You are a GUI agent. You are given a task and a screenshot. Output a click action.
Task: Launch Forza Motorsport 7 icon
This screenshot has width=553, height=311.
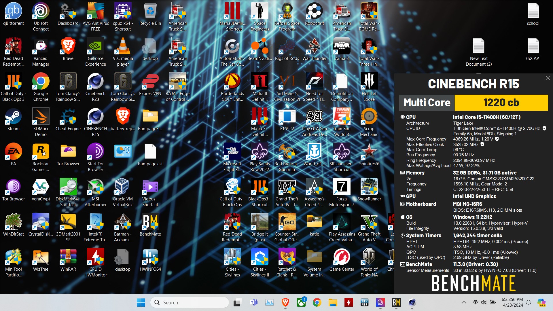coord(342,193)
